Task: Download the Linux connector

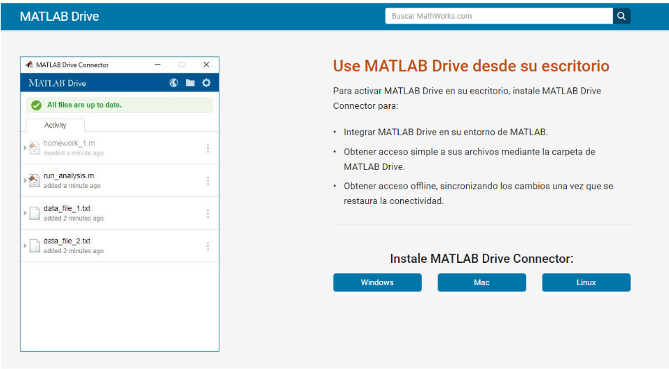Action: click(x=586, y=282)
